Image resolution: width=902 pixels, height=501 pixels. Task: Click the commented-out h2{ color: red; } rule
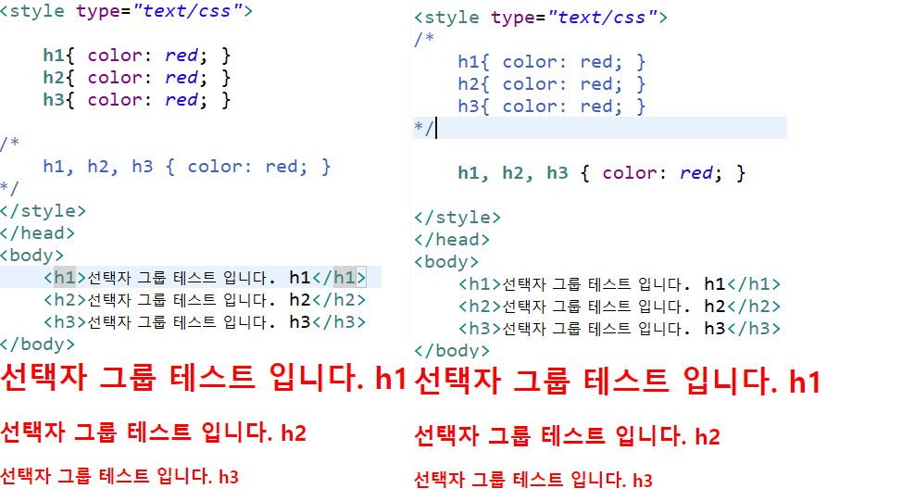(552, 84)
